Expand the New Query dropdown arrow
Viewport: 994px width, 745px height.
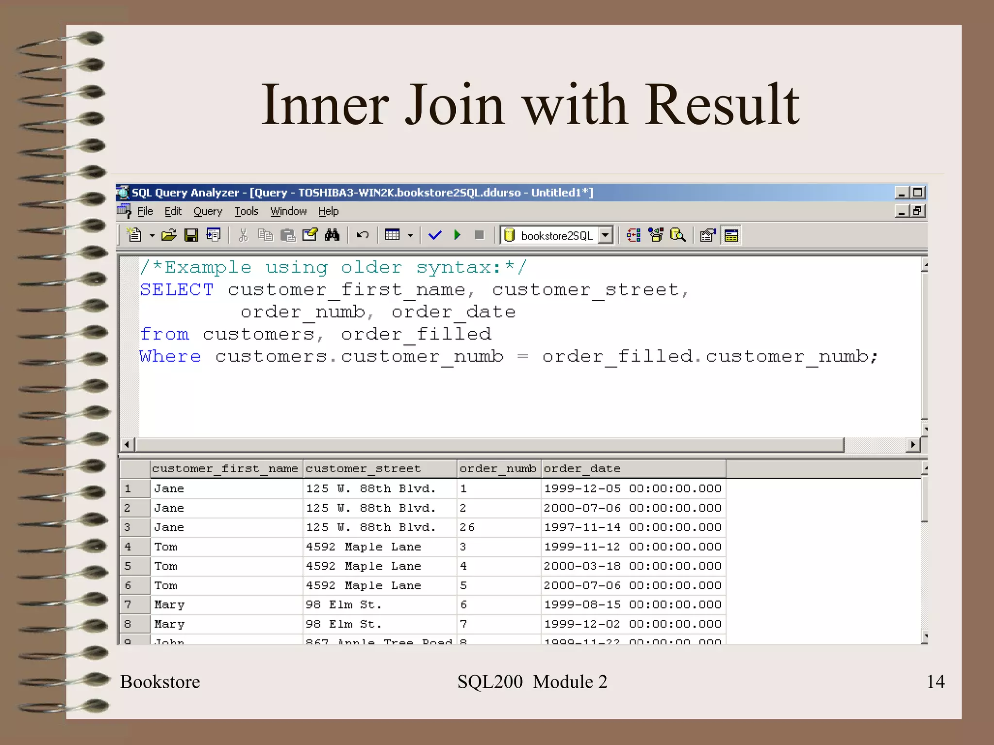coord(152,236)
